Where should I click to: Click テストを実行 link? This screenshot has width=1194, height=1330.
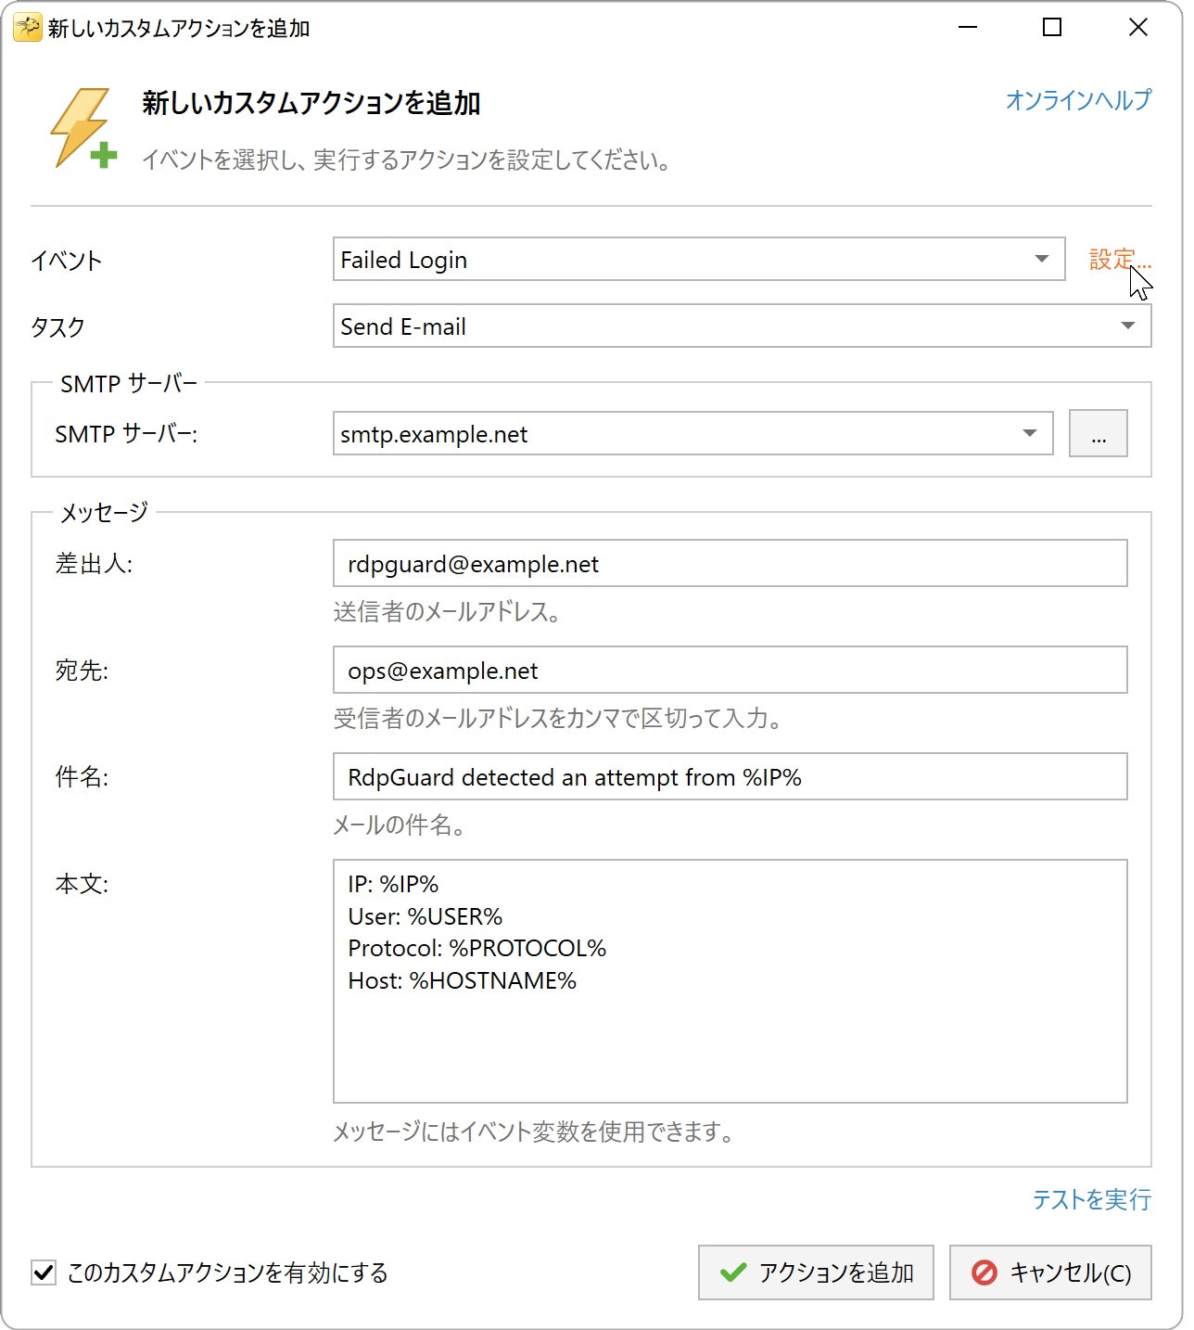1091,1199
